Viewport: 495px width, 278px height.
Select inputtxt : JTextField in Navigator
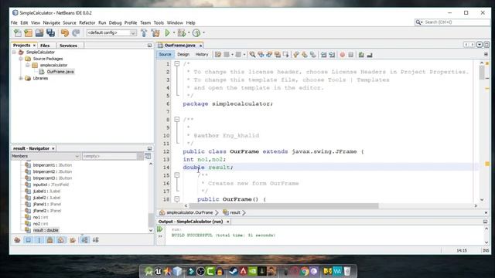(51, 185)
